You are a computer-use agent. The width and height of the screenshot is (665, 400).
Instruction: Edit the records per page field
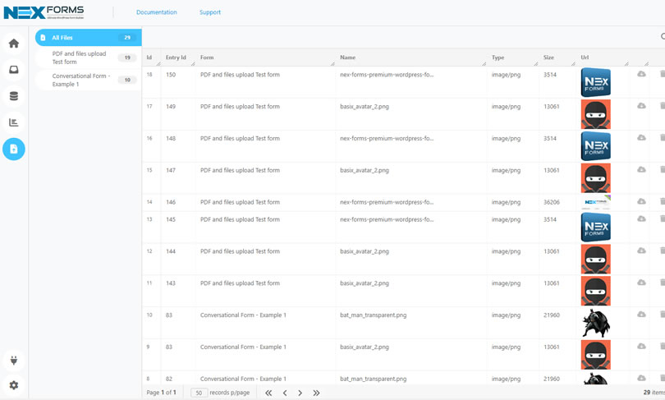click(199, 393)
